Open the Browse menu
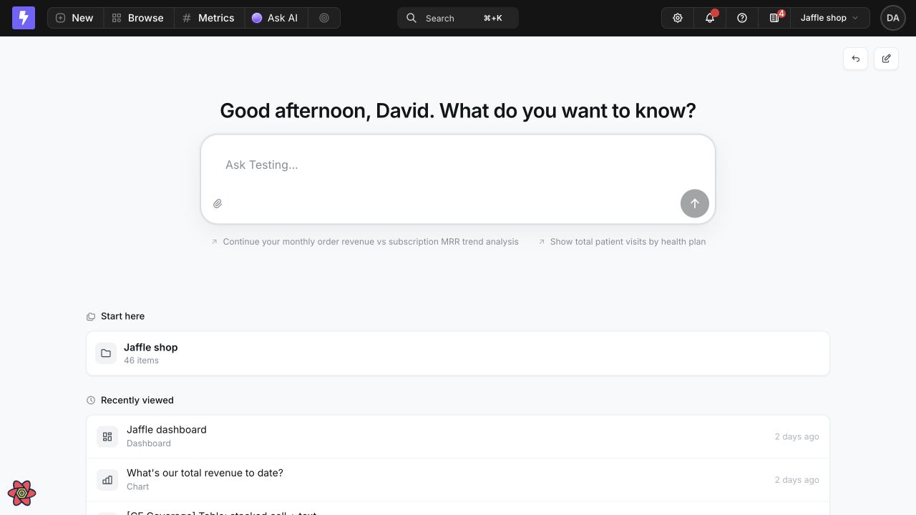The height and width of the screenshot is (515, 916). pyautogui.click(x=138, y=18)
